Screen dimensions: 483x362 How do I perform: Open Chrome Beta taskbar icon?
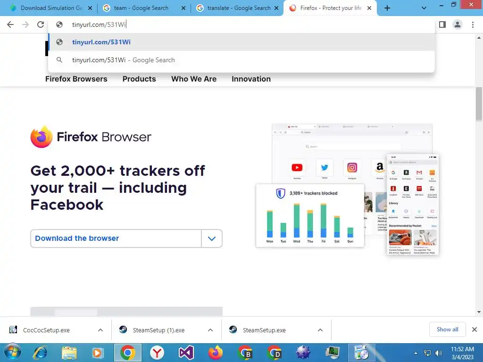[x=245, y=353]
